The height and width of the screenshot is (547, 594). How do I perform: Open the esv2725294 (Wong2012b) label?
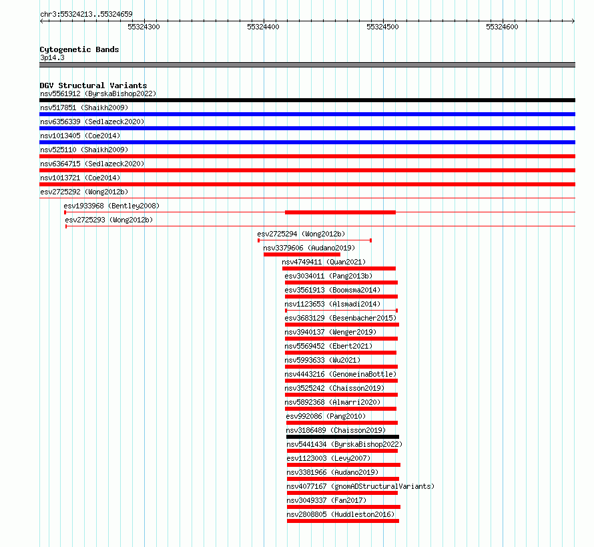301,234
